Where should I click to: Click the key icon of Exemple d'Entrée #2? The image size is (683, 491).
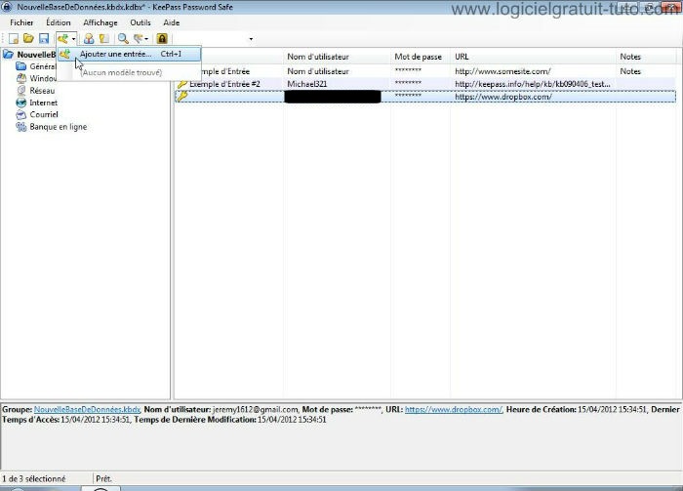tap(182, 84)
